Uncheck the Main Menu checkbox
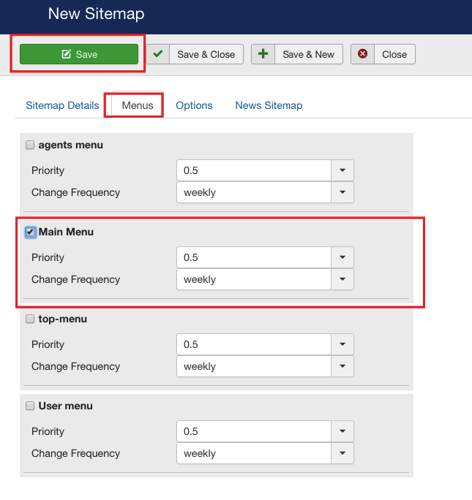This screenshot has width=472, height=500. pos(30,232)
